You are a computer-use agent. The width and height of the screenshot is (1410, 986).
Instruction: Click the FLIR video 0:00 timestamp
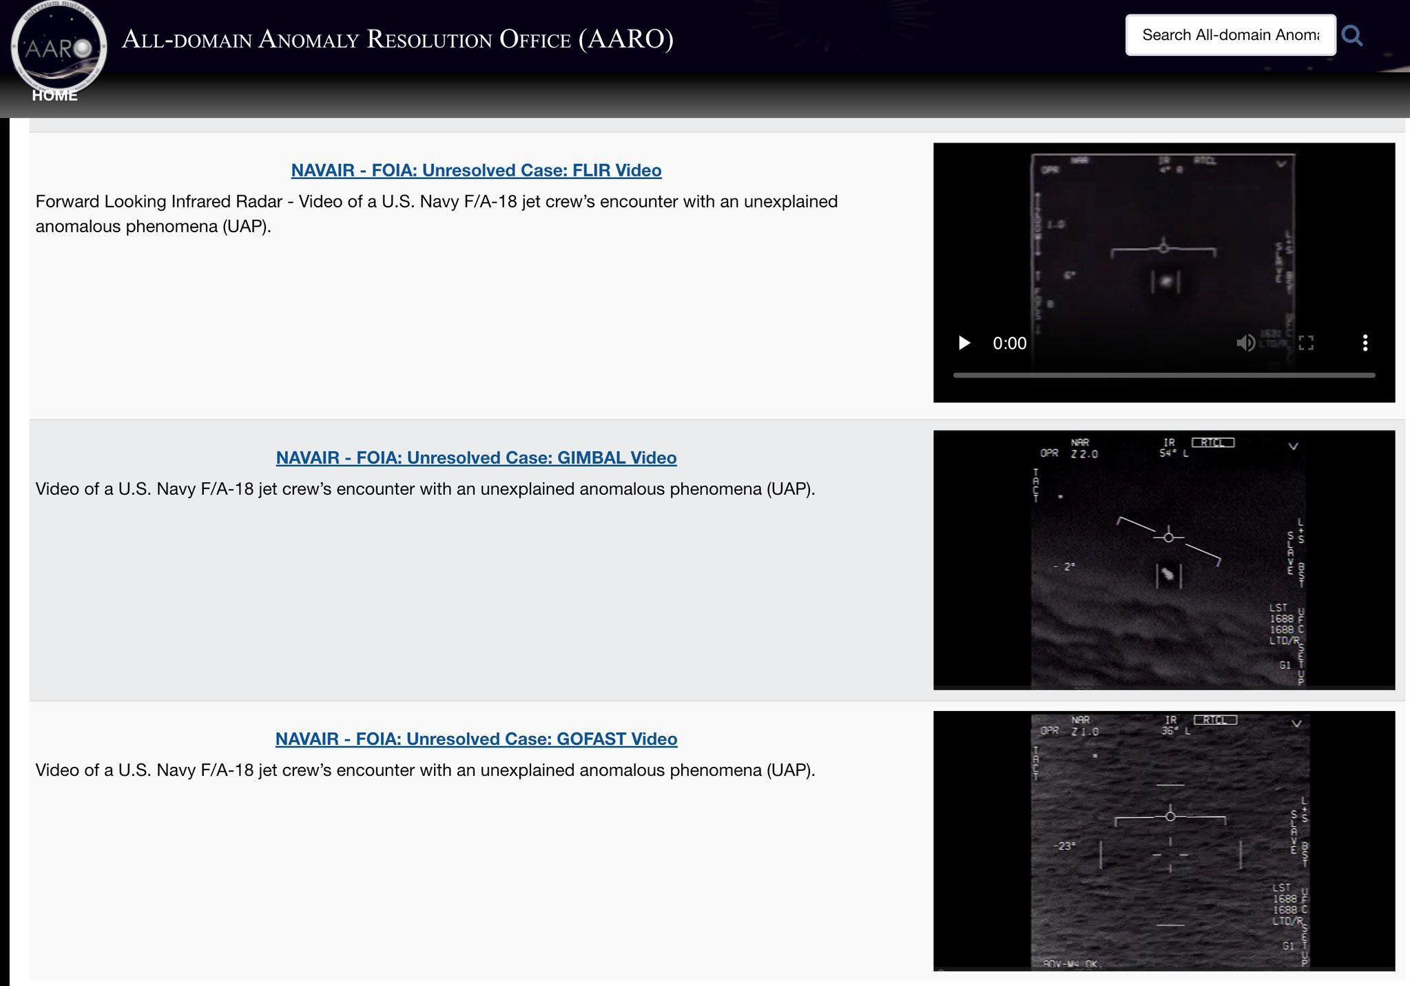[1009, 343]
